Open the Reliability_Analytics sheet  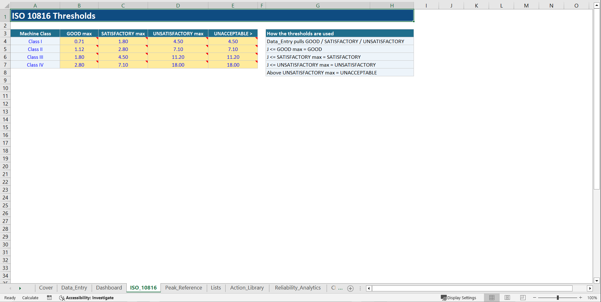click(x=298, y=288)
